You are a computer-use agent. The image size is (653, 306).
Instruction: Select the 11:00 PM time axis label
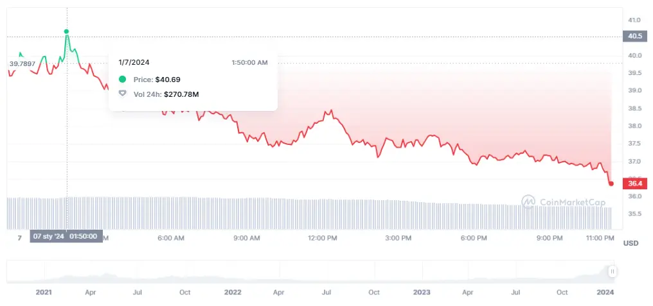click(600, 238)
